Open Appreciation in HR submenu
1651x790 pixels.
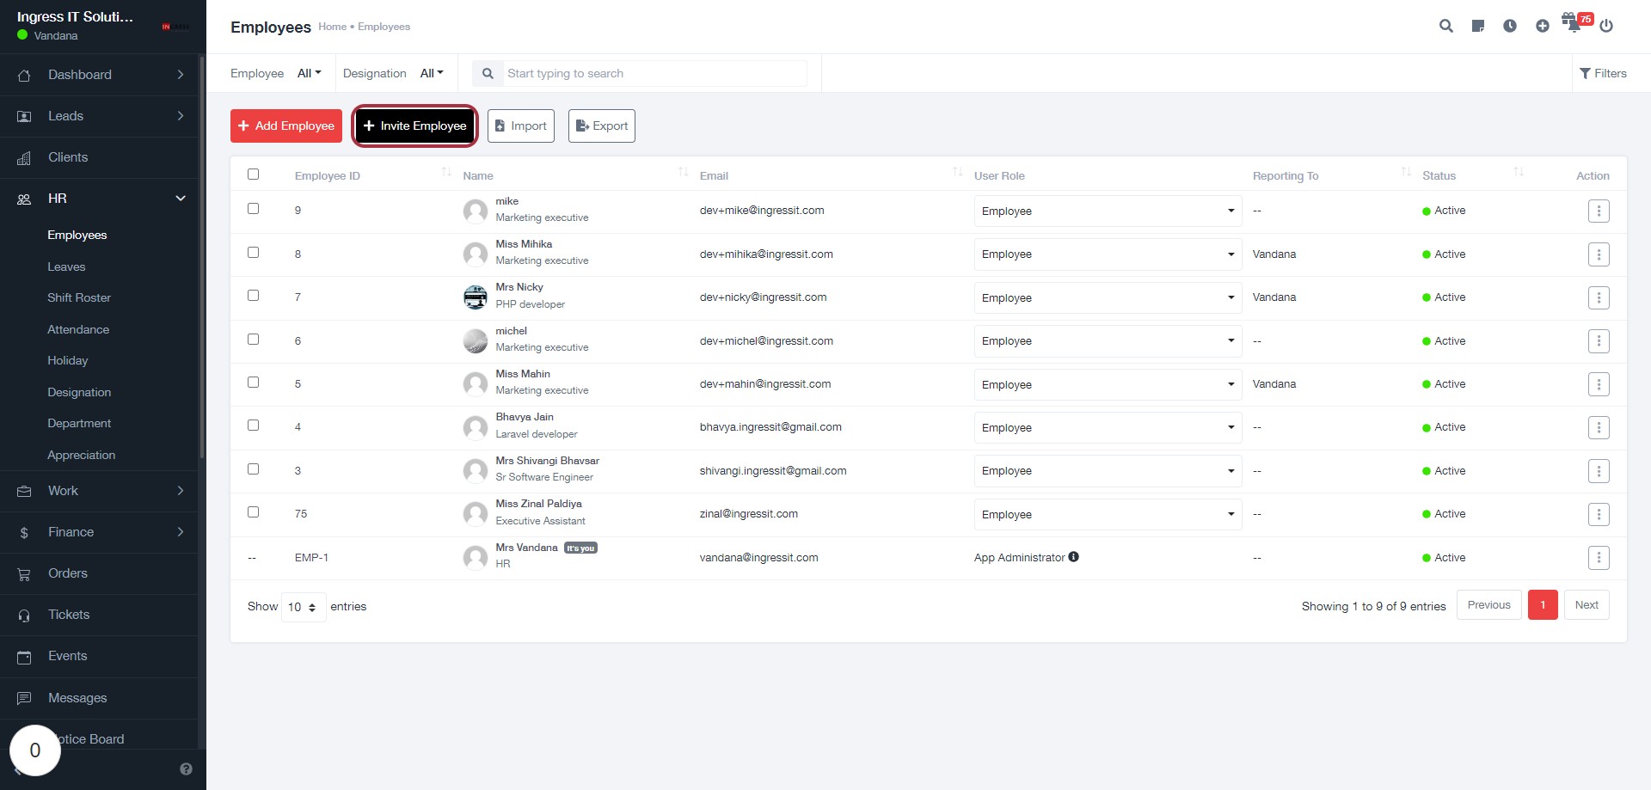click(x=82, y=455)
